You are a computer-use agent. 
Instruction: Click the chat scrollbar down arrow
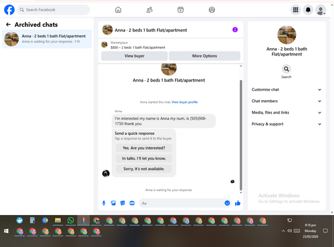point(240,193)
